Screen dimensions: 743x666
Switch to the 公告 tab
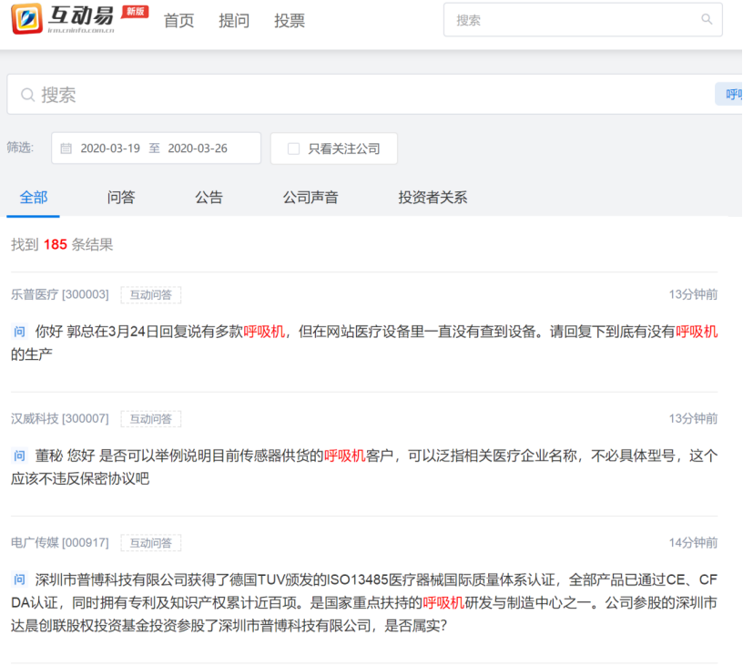(x=209, y=197)
